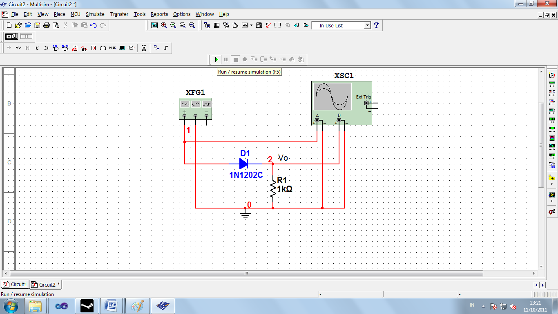Pause the running simulation
The width and height of the screenshot is (558, 314).
coord(226,59)
